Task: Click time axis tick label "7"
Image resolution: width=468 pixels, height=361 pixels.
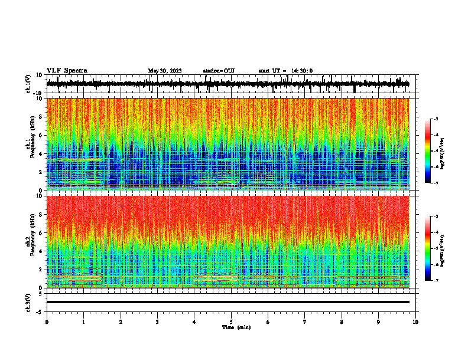Action: pos(305,322)
